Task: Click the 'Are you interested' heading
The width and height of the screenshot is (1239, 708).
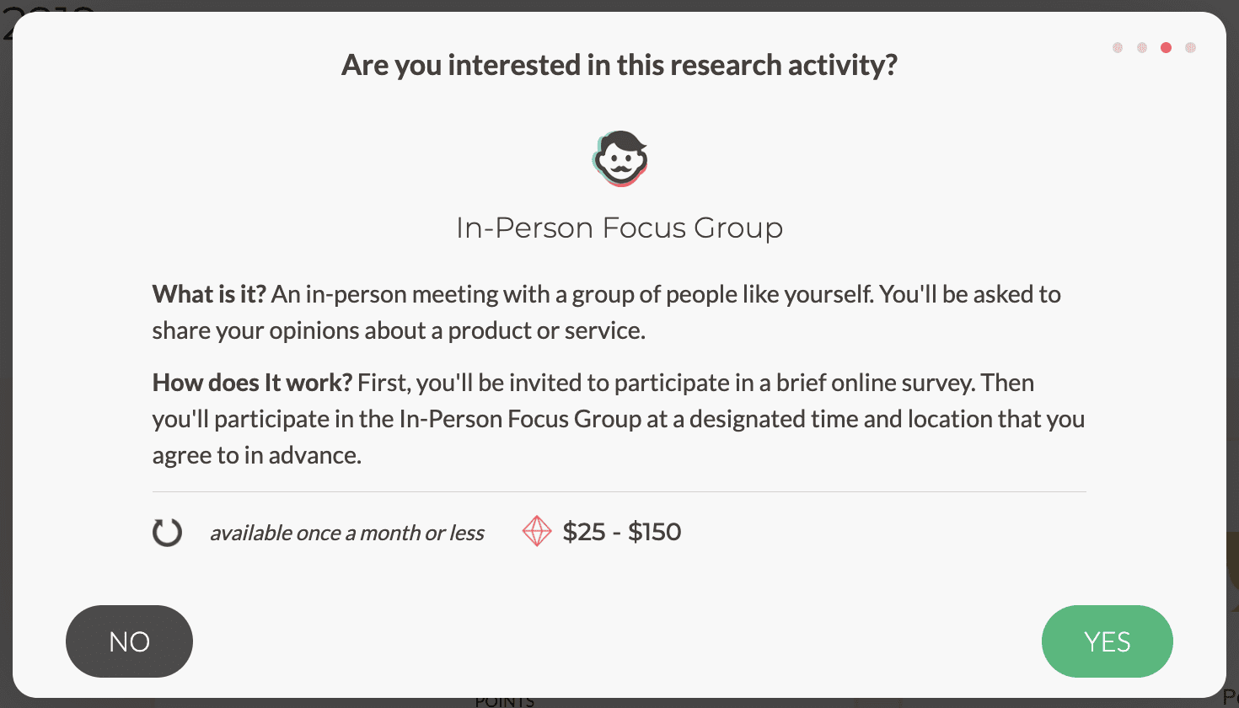Action: coord(619,64)
